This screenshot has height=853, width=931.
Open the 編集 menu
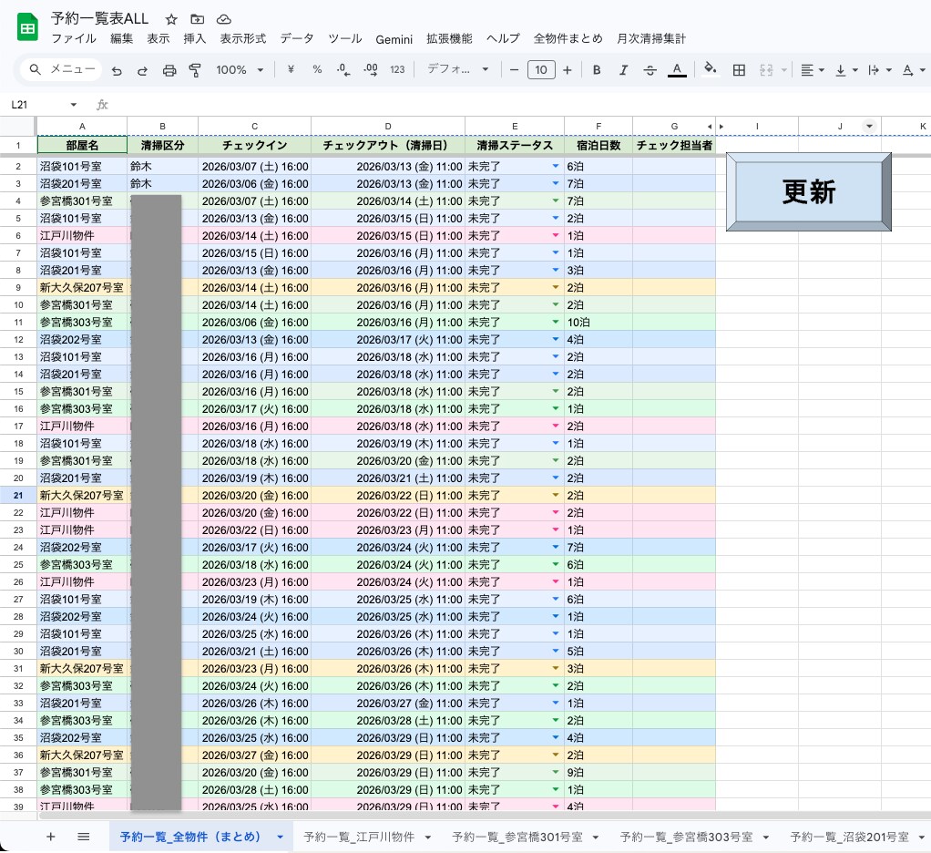coord(122,38)
